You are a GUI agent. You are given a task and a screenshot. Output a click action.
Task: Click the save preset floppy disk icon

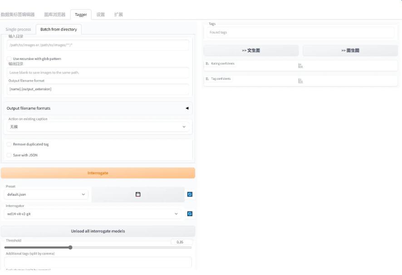pos(138,194)
